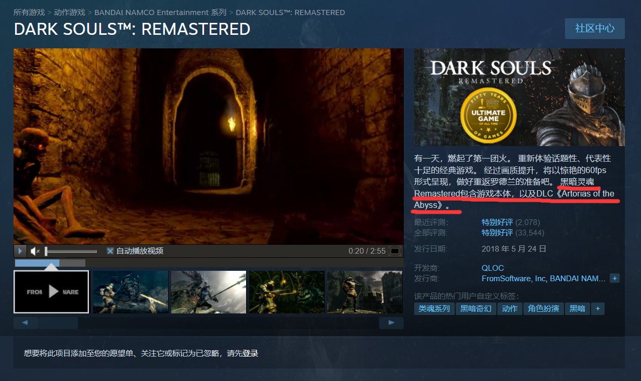Open the 动作 tag
This screenshot has height=381, width=641.
pos(510,309)
